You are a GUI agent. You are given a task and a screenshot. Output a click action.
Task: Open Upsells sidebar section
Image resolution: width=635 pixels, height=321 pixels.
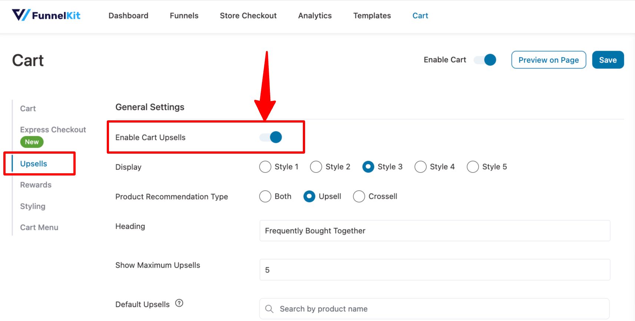(34, 164)
